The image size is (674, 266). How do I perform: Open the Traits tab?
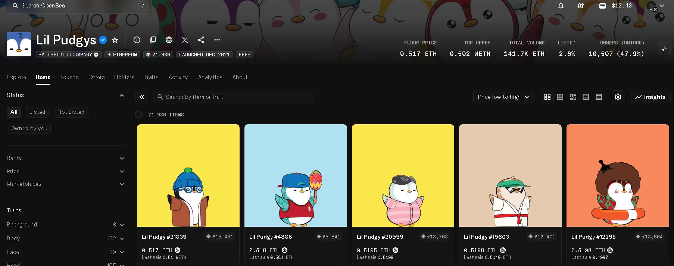coord(151,77)
